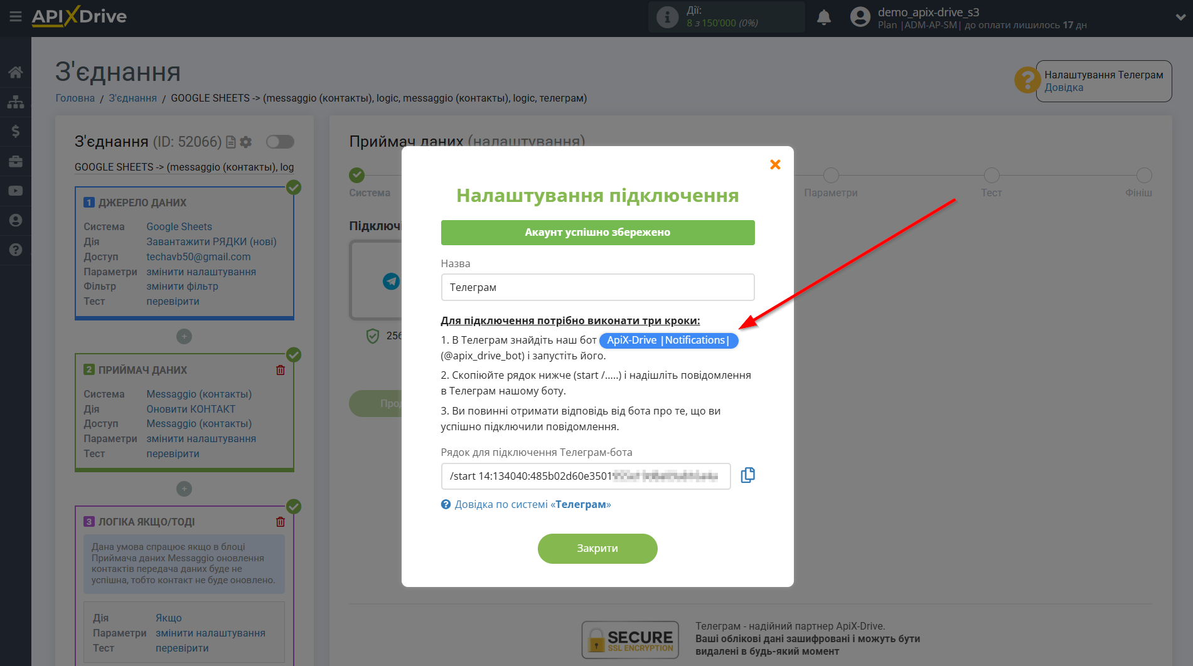This screenshot has width=1193, height=666.
Task: Open Довідка по системі Телеграм link
Action: point(532,504)
